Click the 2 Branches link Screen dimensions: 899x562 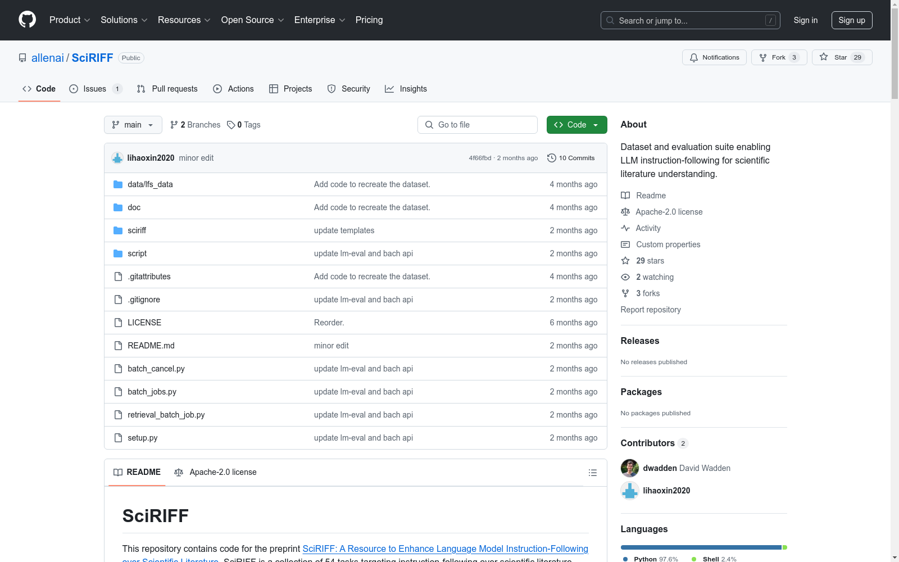196,125
